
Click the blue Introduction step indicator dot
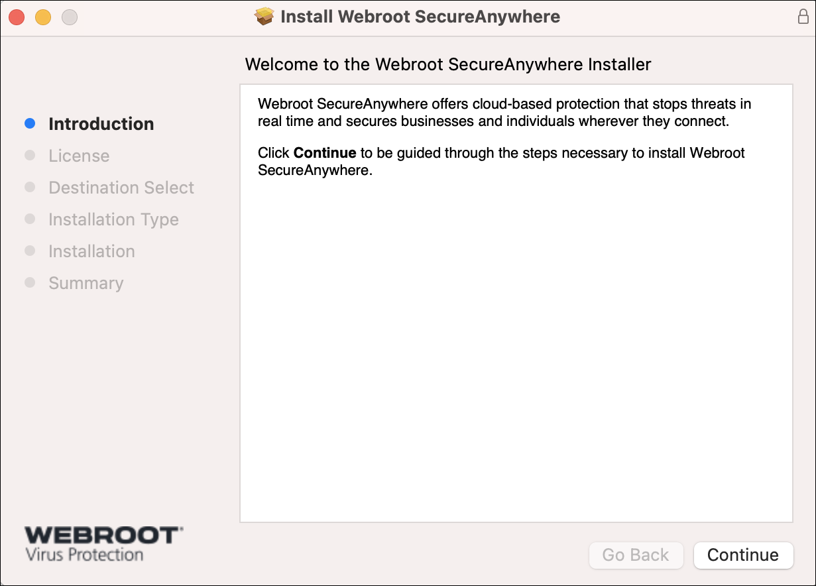click(29, 123)
